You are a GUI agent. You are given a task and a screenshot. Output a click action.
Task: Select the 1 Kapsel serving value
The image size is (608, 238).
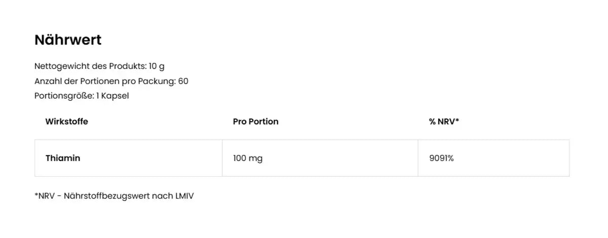(112, 96)
